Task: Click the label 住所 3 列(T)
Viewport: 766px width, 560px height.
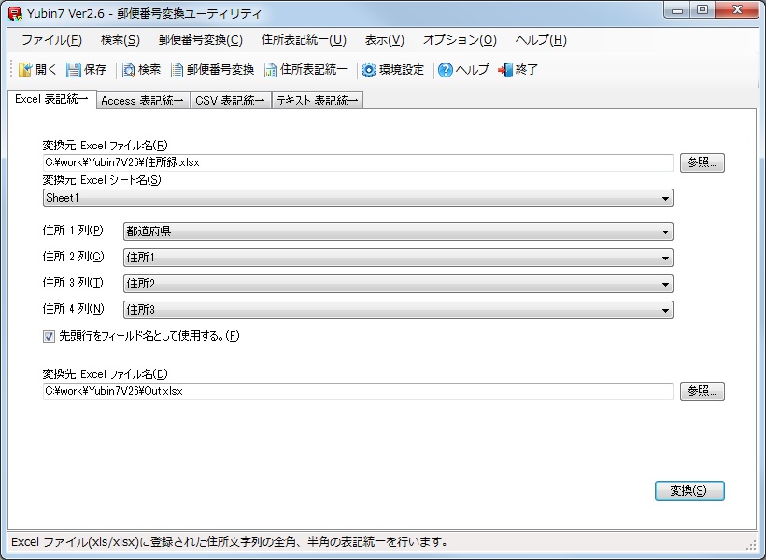Action: [73, 283]
